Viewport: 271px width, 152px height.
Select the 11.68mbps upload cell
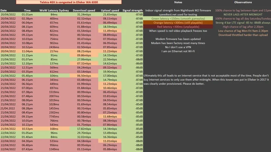coord(110,116)
